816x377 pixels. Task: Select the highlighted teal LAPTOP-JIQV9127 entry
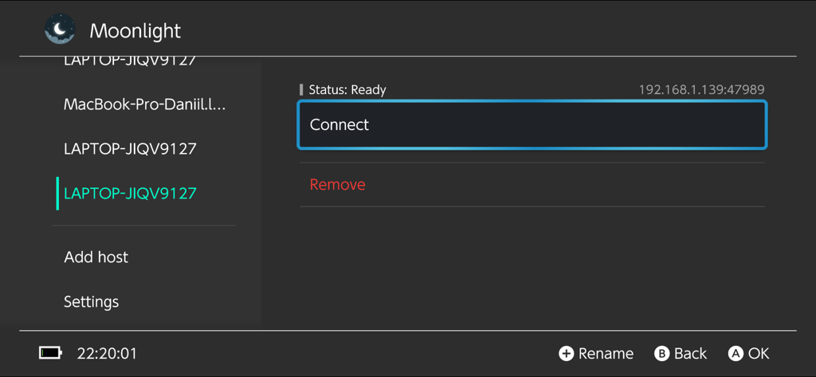[x=130, y=194]
